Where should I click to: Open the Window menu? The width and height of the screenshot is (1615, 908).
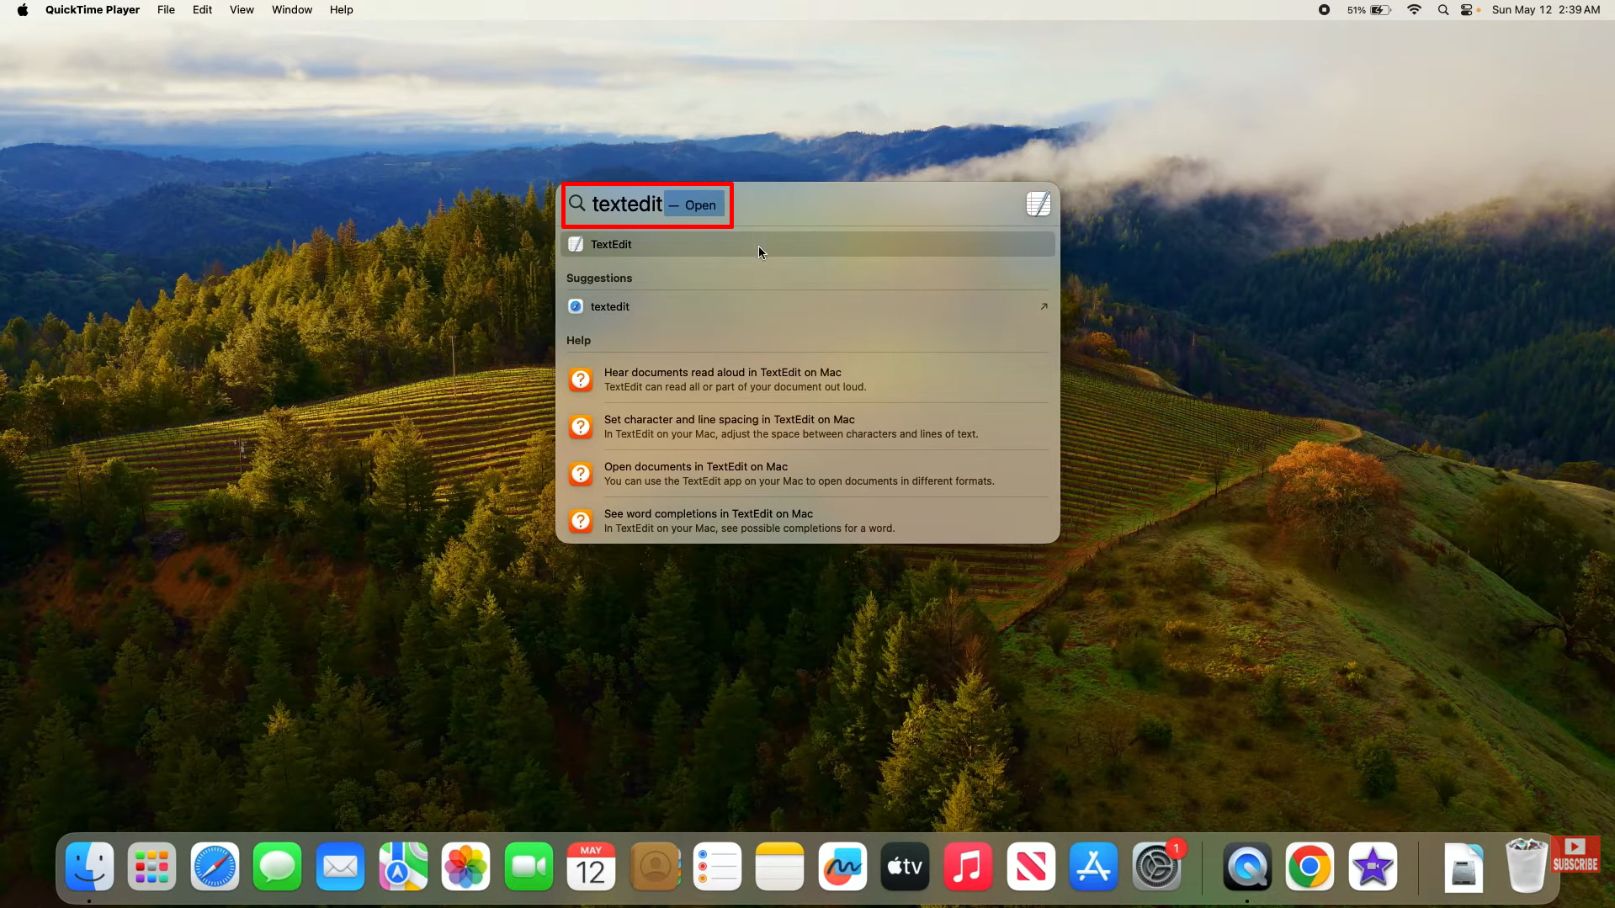292,10
